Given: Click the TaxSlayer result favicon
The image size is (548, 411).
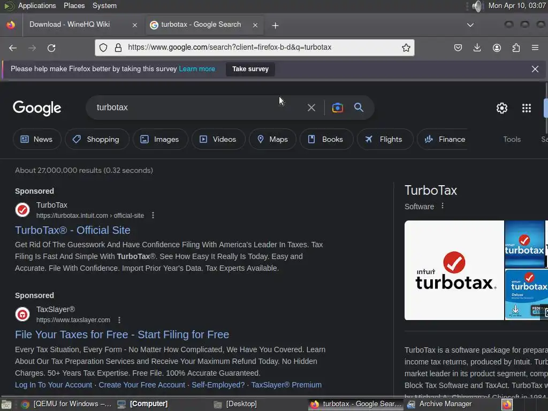Looking at the screenshot, I should 22,314.
